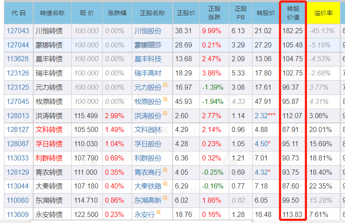Click the R marker beside 牧原股份
The image size is (345, 223).
165,99
